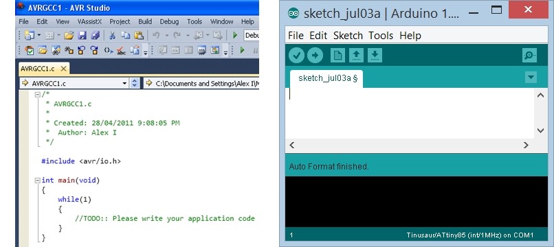Viewport: 554px width, 247px height.
Task: Click scroll down arrow in Arduino editor
Action: (x=540, y=130)
